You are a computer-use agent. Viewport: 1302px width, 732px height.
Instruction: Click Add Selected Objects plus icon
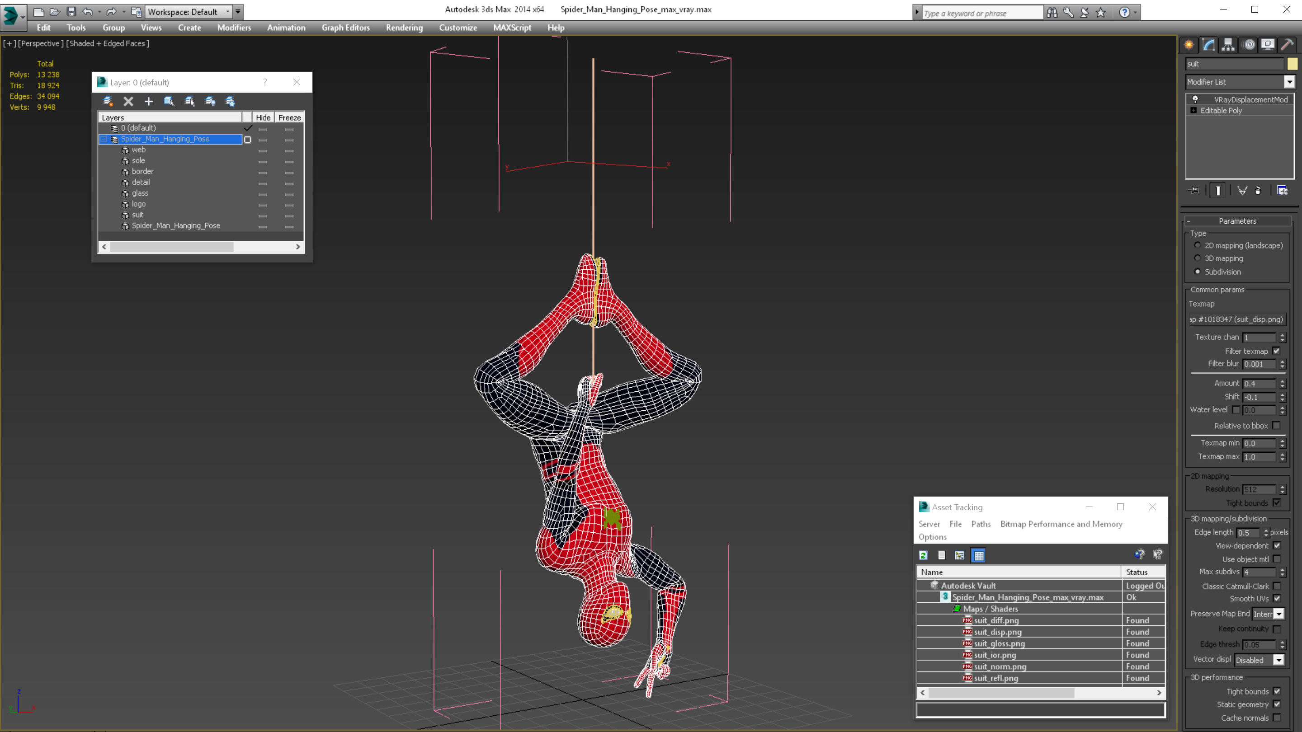pos(149,102)
